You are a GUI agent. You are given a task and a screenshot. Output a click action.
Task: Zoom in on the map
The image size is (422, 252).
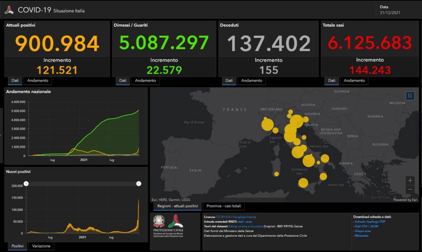click(x=410, y=181)
